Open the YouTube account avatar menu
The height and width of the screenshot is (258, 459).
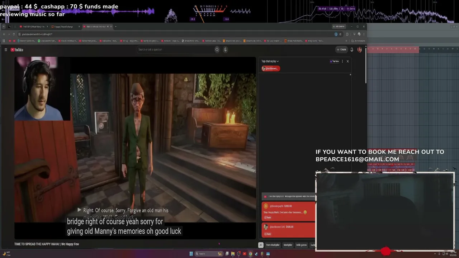pos(360,49)
